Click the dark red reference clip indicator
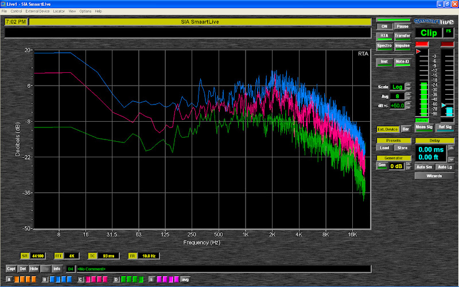Screen dimensions: 459x287 (x=448, y=44)
